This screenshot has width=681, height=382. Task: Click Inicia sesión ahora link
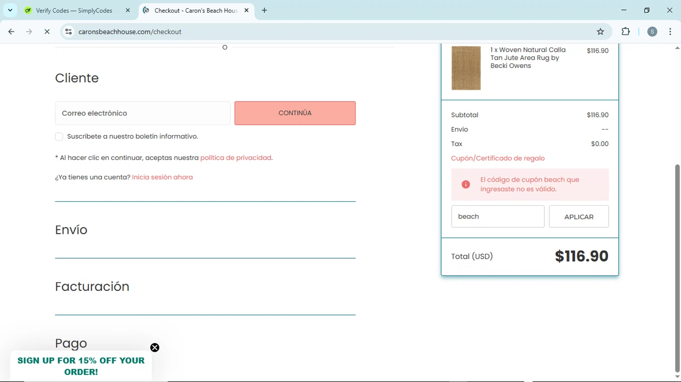pyautogui.click(x=162, y=177)
